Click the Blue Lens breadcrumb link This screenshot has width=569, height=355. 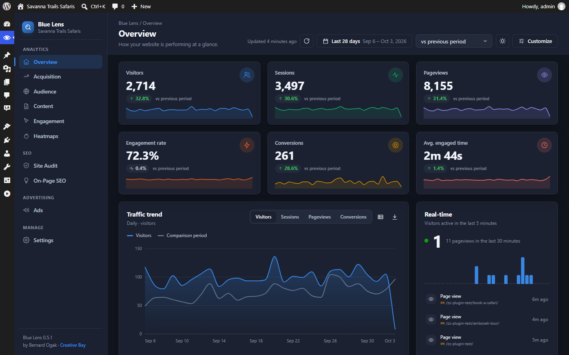(128, 23)
